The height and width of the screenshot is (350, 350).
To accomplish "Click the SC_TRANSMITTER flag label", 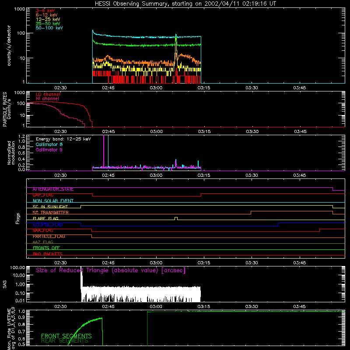I will [x=51, y=213].
